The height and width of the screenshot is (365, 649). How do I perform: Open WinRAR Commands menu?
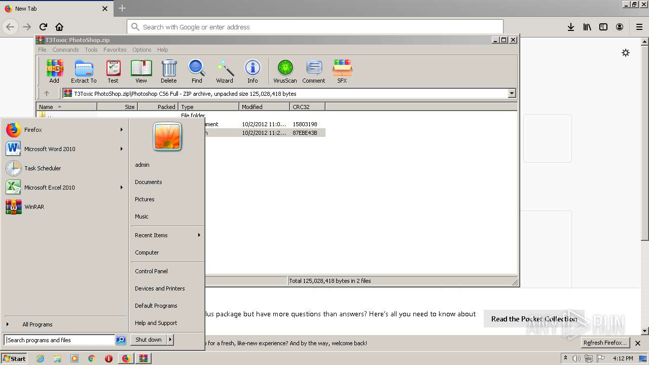[65, 50]
